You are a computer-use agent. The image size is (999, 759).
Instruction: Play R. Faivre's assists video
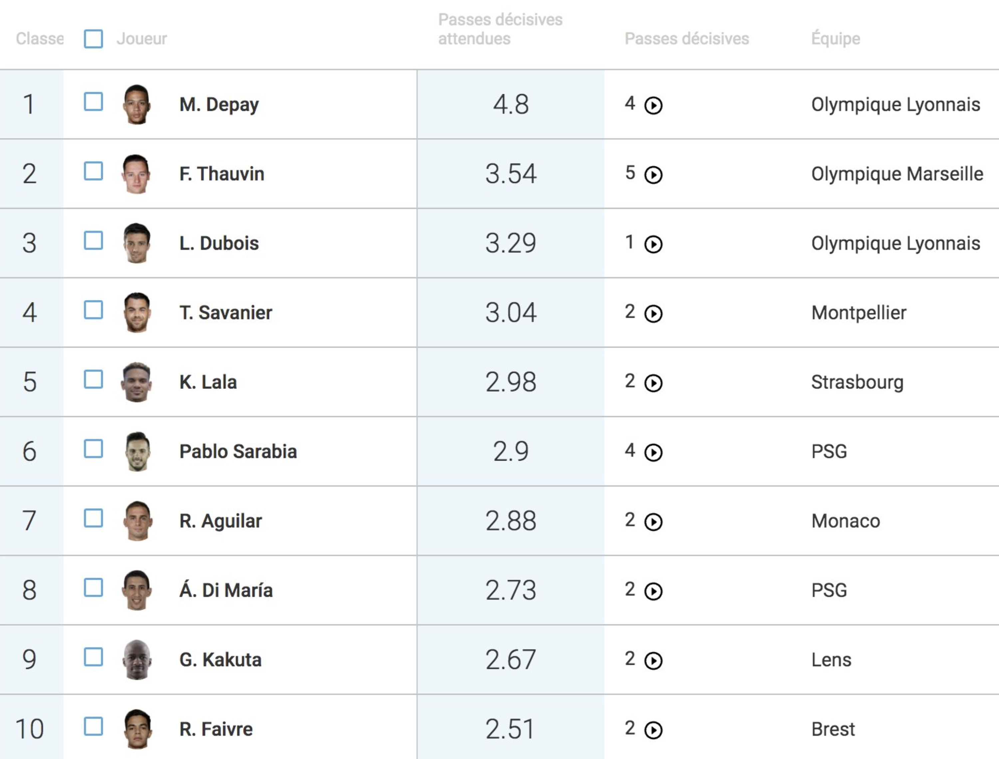pos(653,730)
